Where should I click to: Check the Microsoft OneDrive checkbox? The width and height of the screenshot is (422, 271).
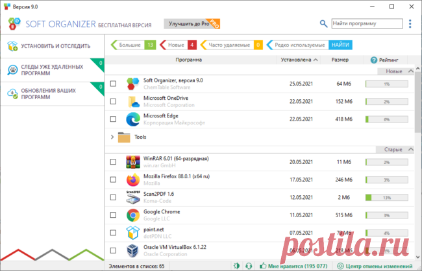pos(113,101)
